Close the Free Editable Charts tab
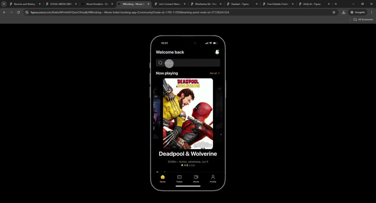Viewport: 376px width, 203px height. 293,4
